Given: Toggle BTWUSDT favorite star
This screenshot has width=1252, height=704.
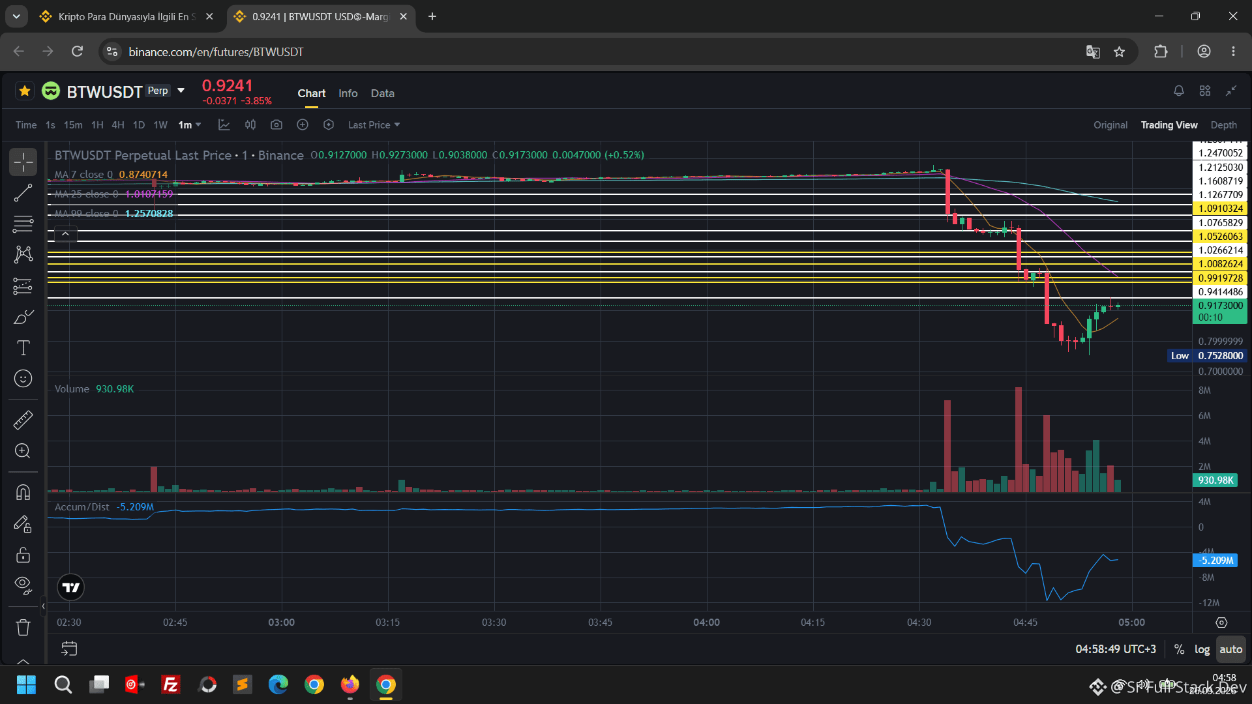Looking at the screenshot, I should point(25,91).
